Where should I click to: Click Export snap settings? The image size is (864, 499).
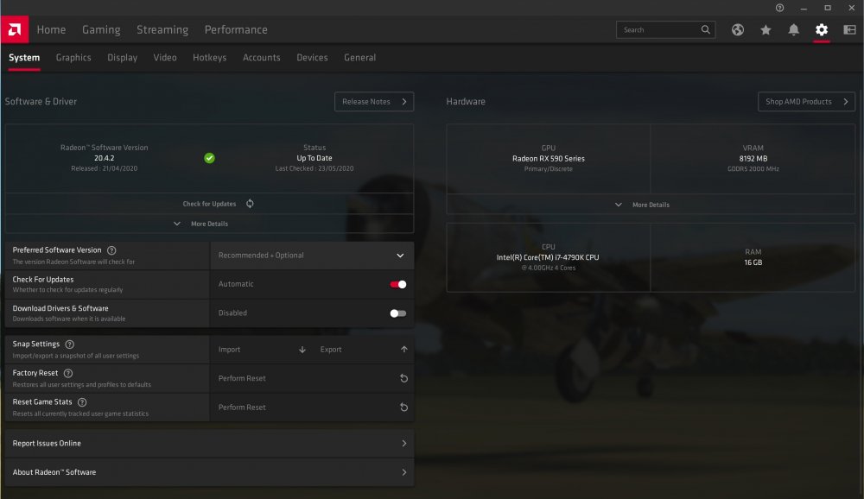331,350
